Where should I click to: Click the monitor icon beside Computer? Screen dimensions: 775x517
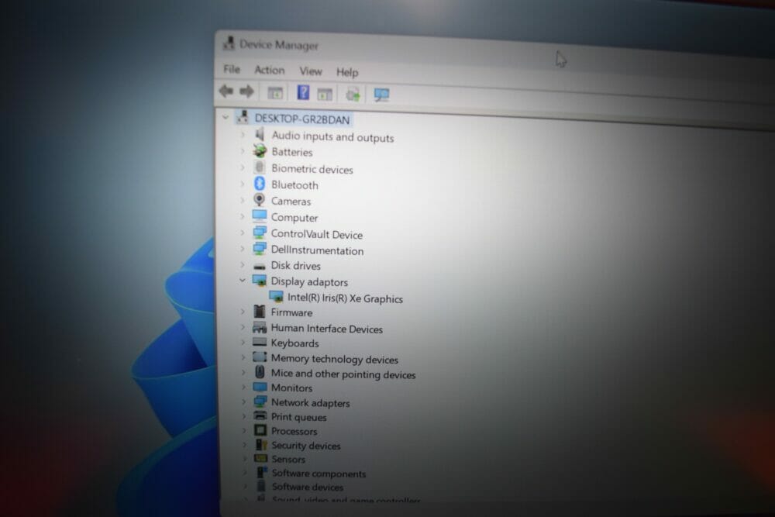(x=260, y=216)
